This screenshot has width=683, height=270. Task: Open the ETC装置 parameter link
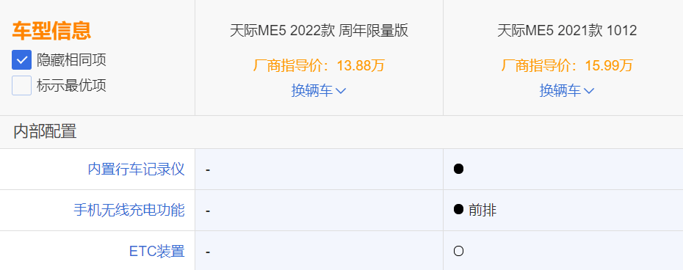point(157,251)
